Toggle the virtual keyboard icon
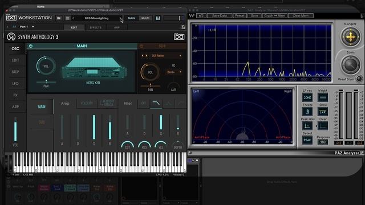365x205 pixels. tap(158, 18)
